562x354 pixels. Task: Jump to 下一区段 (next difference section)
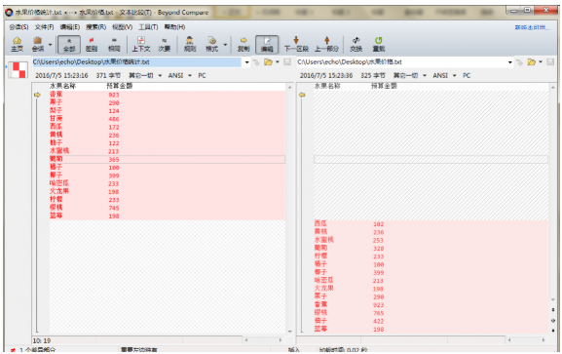coord(296,44)
